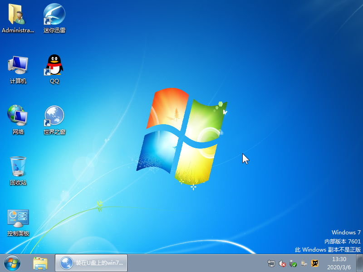Select the 回收站 recycle bin icon

pos(18,166)
